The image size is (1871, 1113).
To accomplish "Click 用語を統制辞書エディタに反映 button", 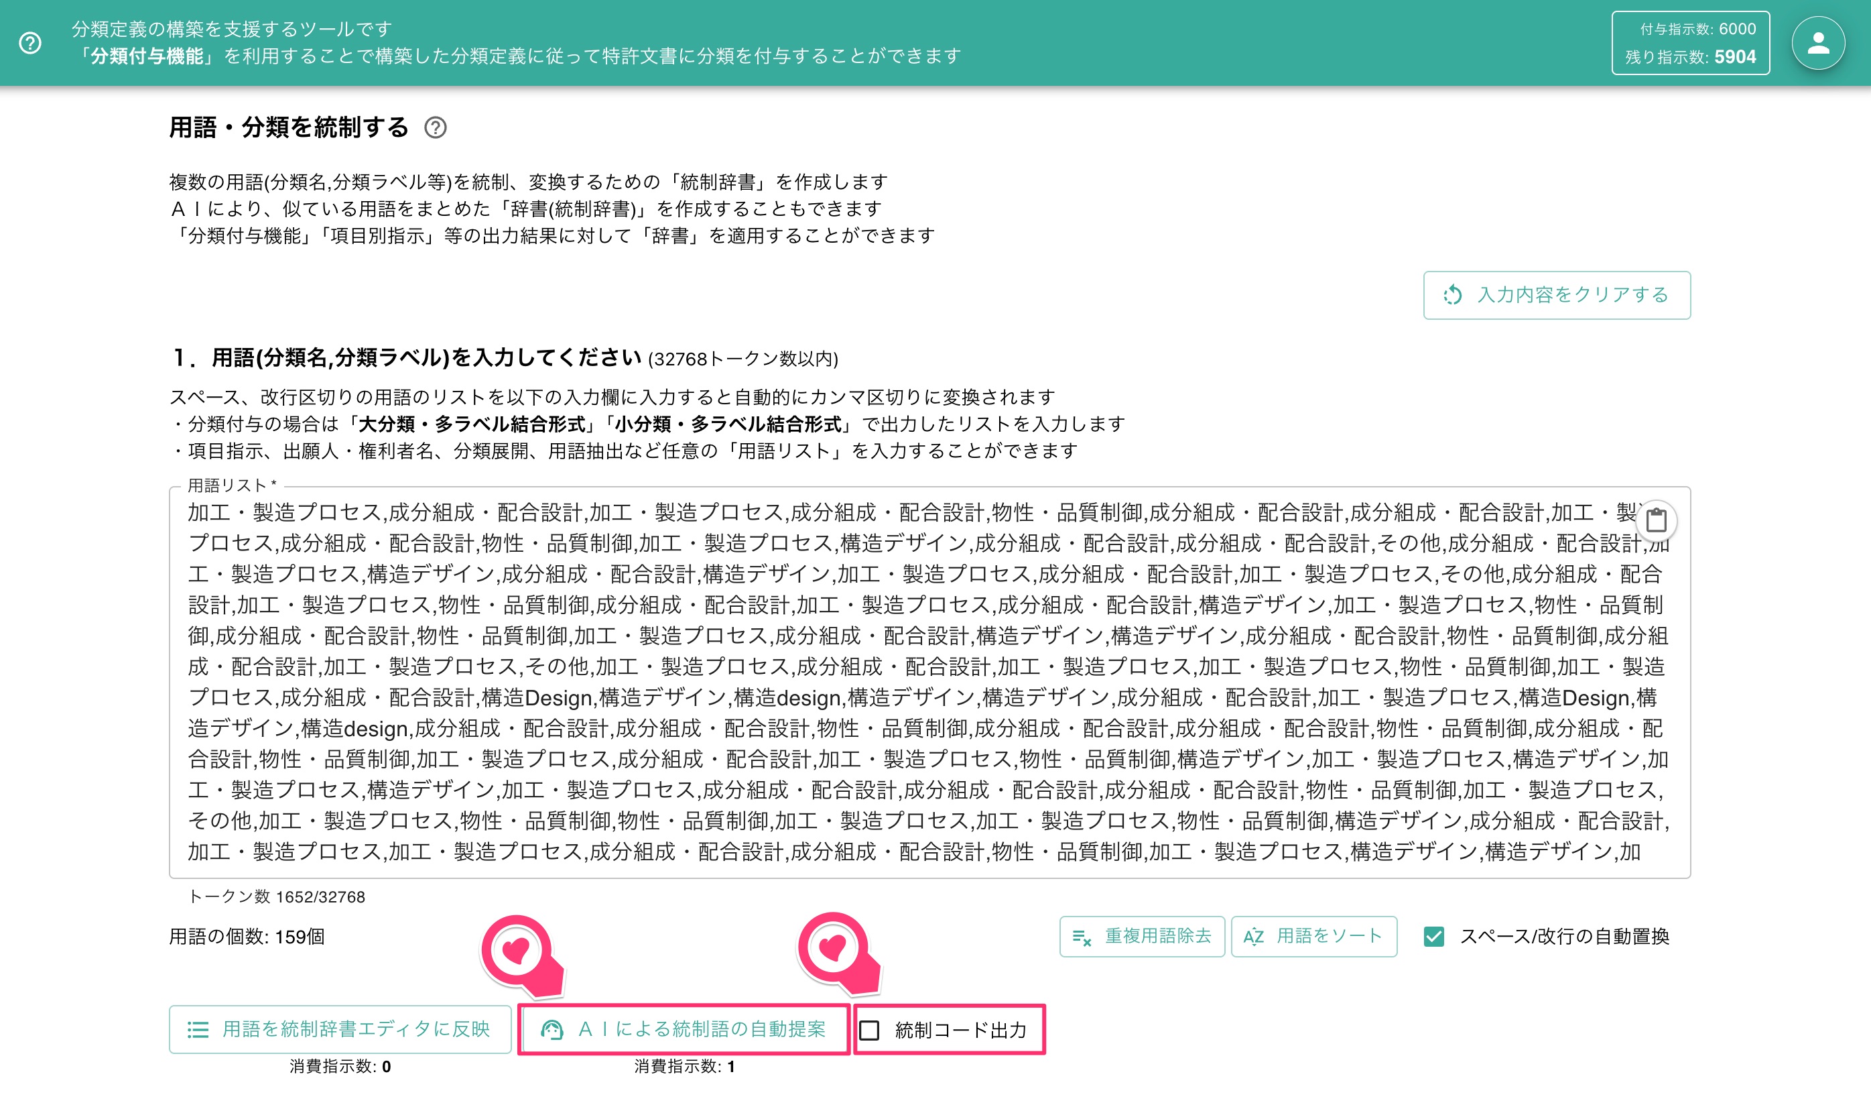I will pos(340,1029).
